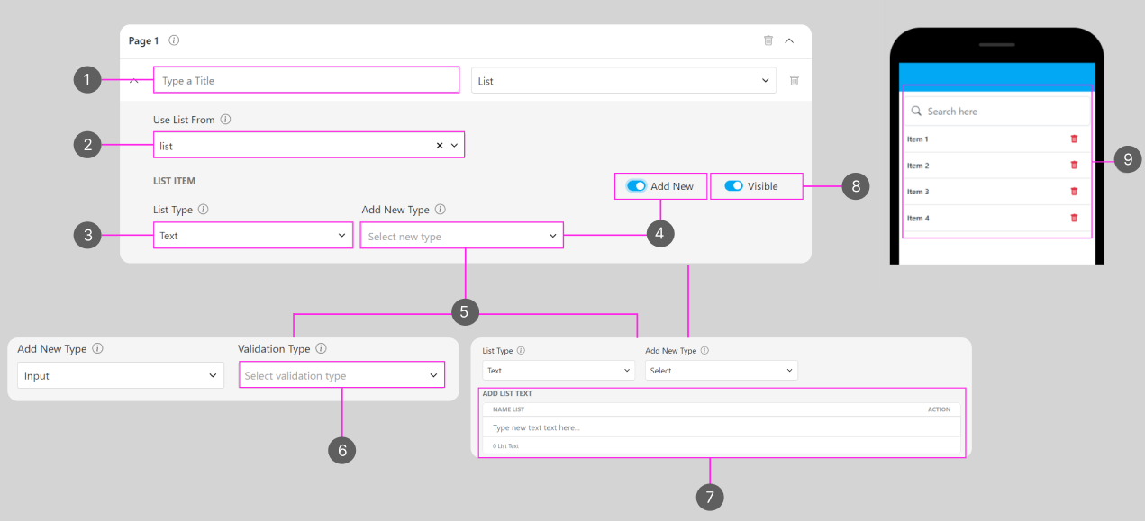The height and width of the screenshot is (521, 1145).
Task: Click the Search here field in phone preview
Action: pos(1000,112)
